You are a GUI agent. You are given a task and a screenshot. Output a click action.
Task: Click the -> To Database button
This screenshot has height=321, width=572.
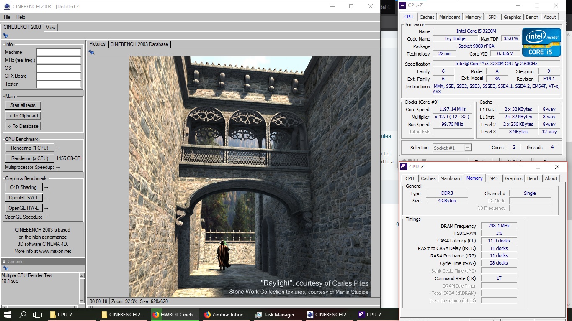click(x=23, y=126)
